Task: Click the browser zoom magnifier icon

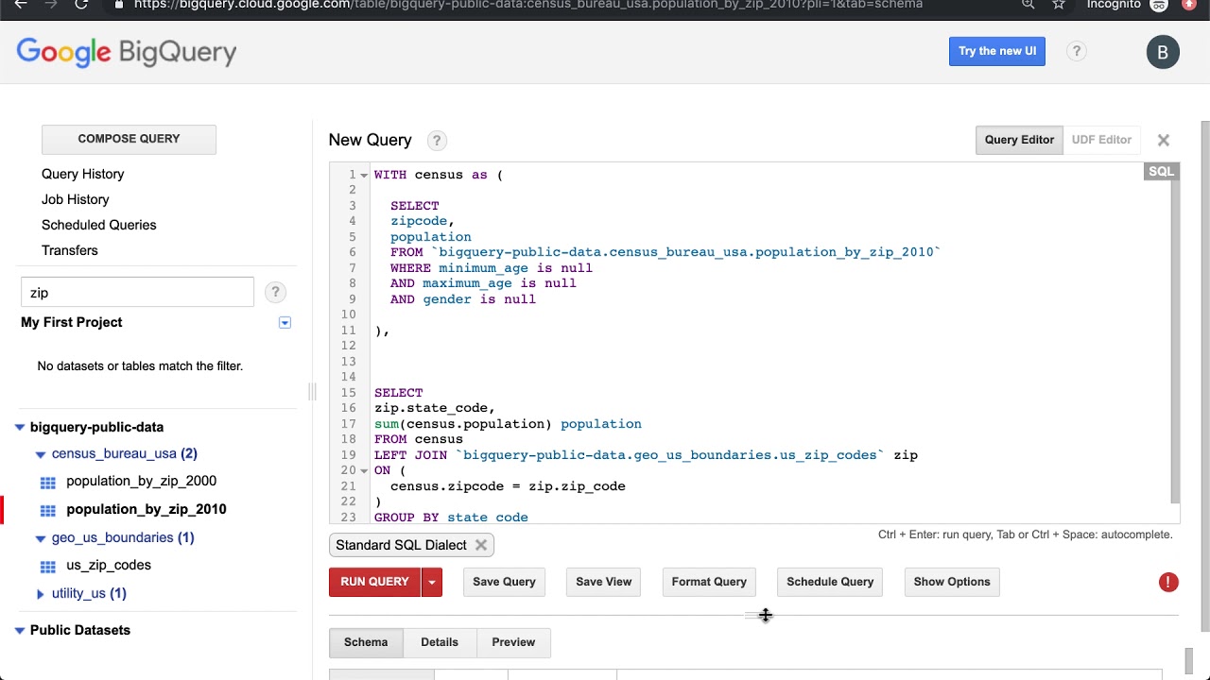Action: pyautogui.click(x=1028, y=5)
